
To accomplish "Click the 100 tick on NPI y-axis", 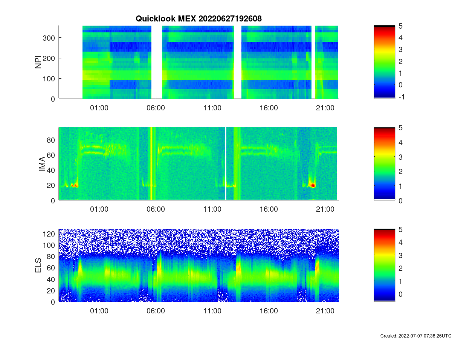I will [49, 78].
